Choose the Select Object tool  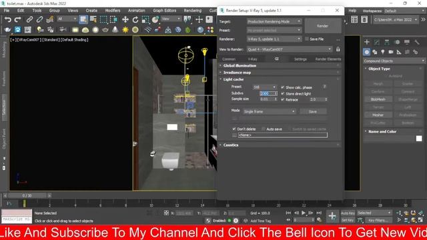(x=83, y=19)
